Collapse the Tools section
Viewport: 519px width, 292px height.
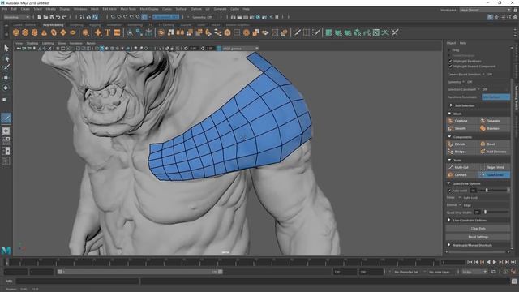449,160
